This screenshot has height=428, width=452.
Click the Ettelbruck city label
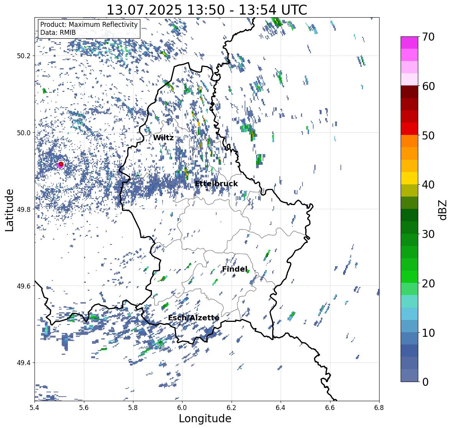pyautogui.click(x=216, y=184)
